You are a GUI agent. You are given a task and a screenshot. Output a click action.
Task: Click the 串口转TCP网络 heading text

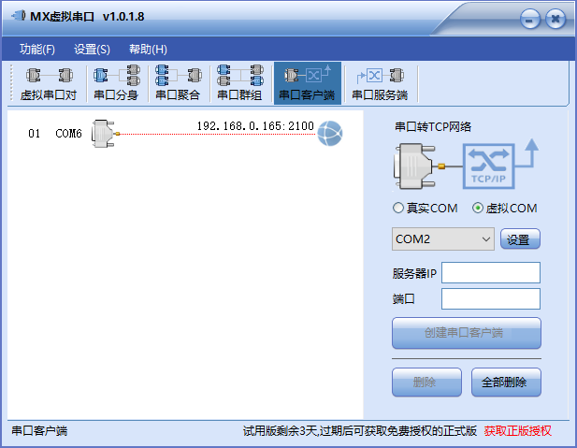coord(433,126)
